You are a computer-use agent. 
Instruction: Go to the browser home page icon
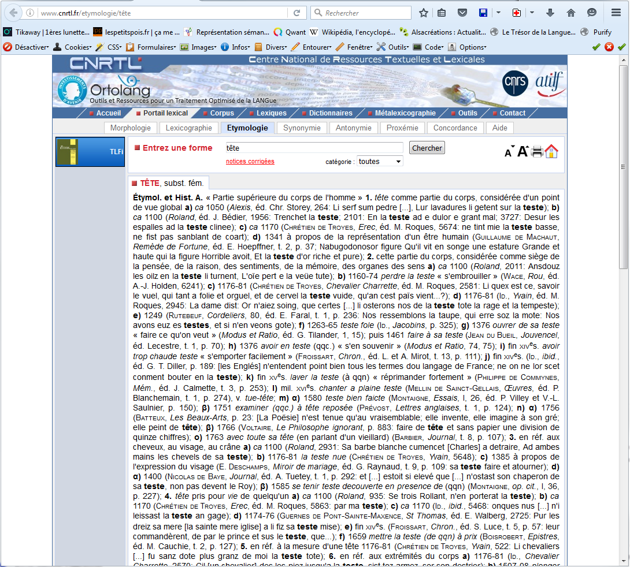[x=571, y=13]
